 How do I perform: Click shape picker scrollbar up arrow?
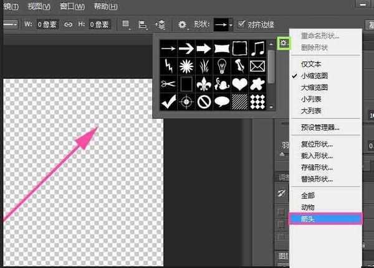[271, 44]
